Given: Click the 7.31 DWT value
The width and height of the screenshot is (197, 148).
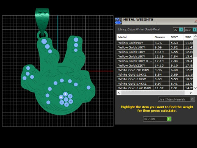Looking at the screenshot, I should pos(174,88).
